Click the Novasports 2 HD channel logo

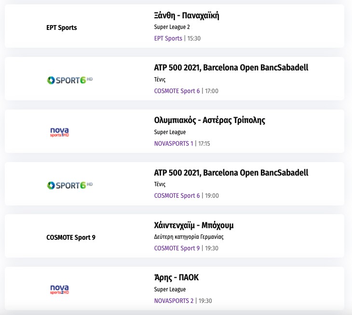60,289
